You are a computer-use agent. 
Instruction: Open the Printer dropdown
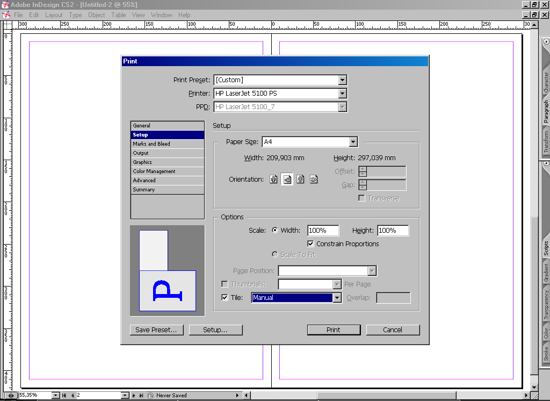343,94
